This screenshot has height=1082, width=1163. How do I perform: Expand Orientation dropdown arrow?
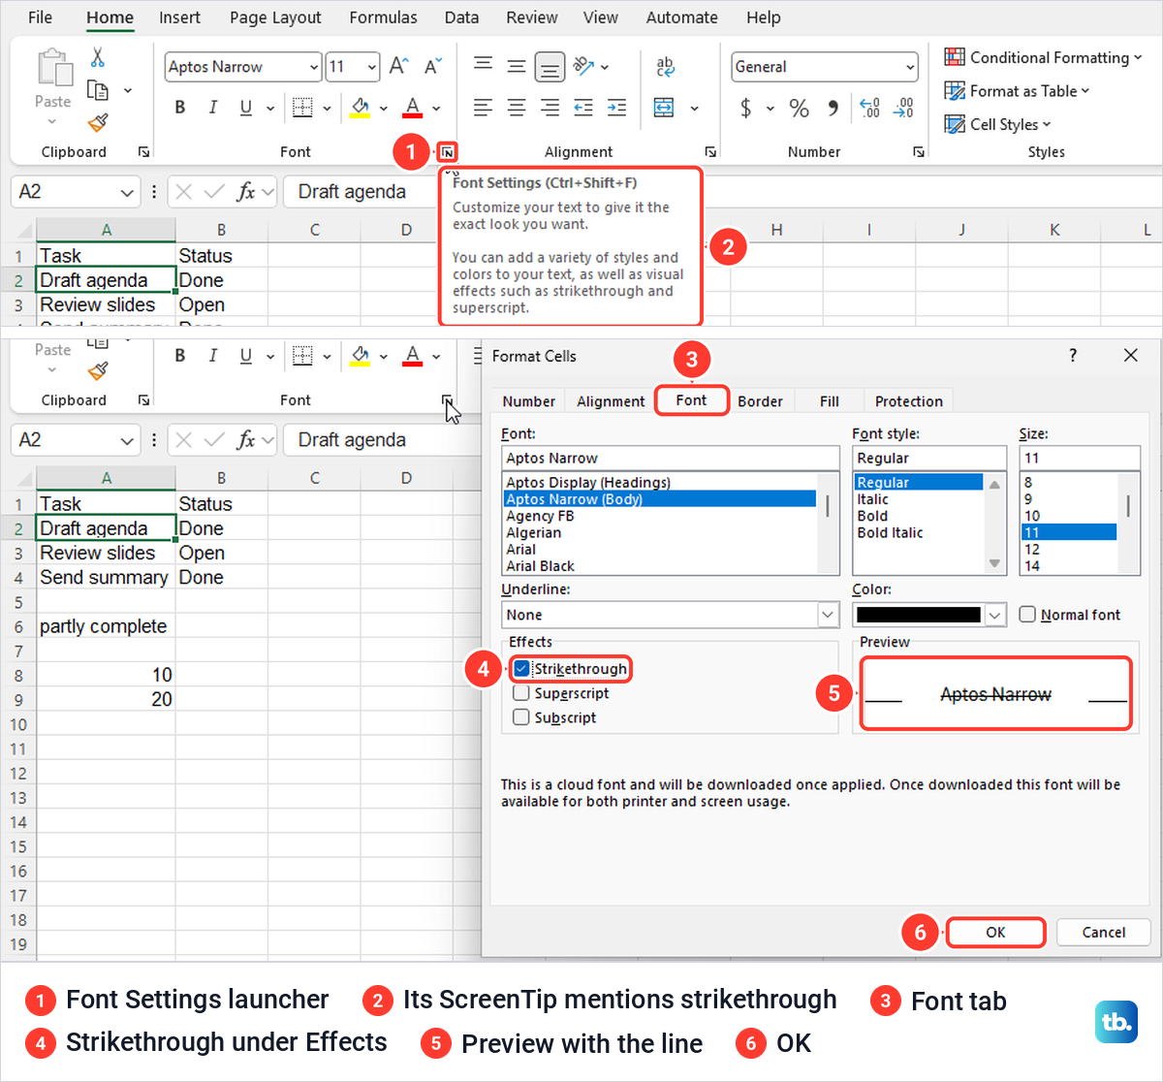coord(605,67)
